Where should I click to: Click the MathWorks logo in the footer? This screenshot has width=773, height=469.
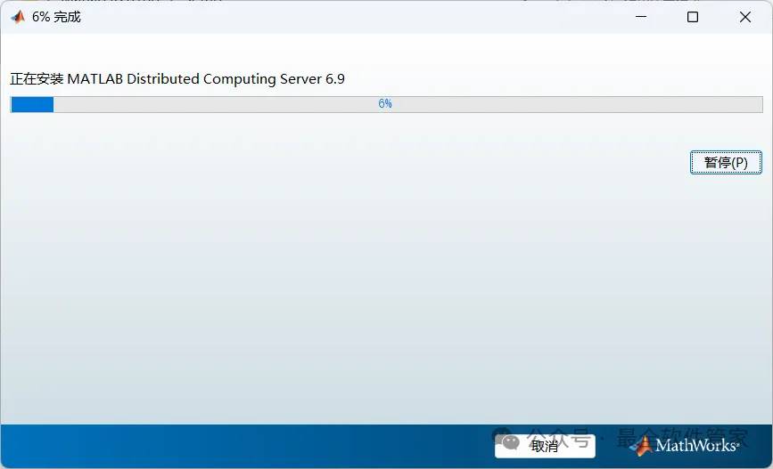[686, 445]
